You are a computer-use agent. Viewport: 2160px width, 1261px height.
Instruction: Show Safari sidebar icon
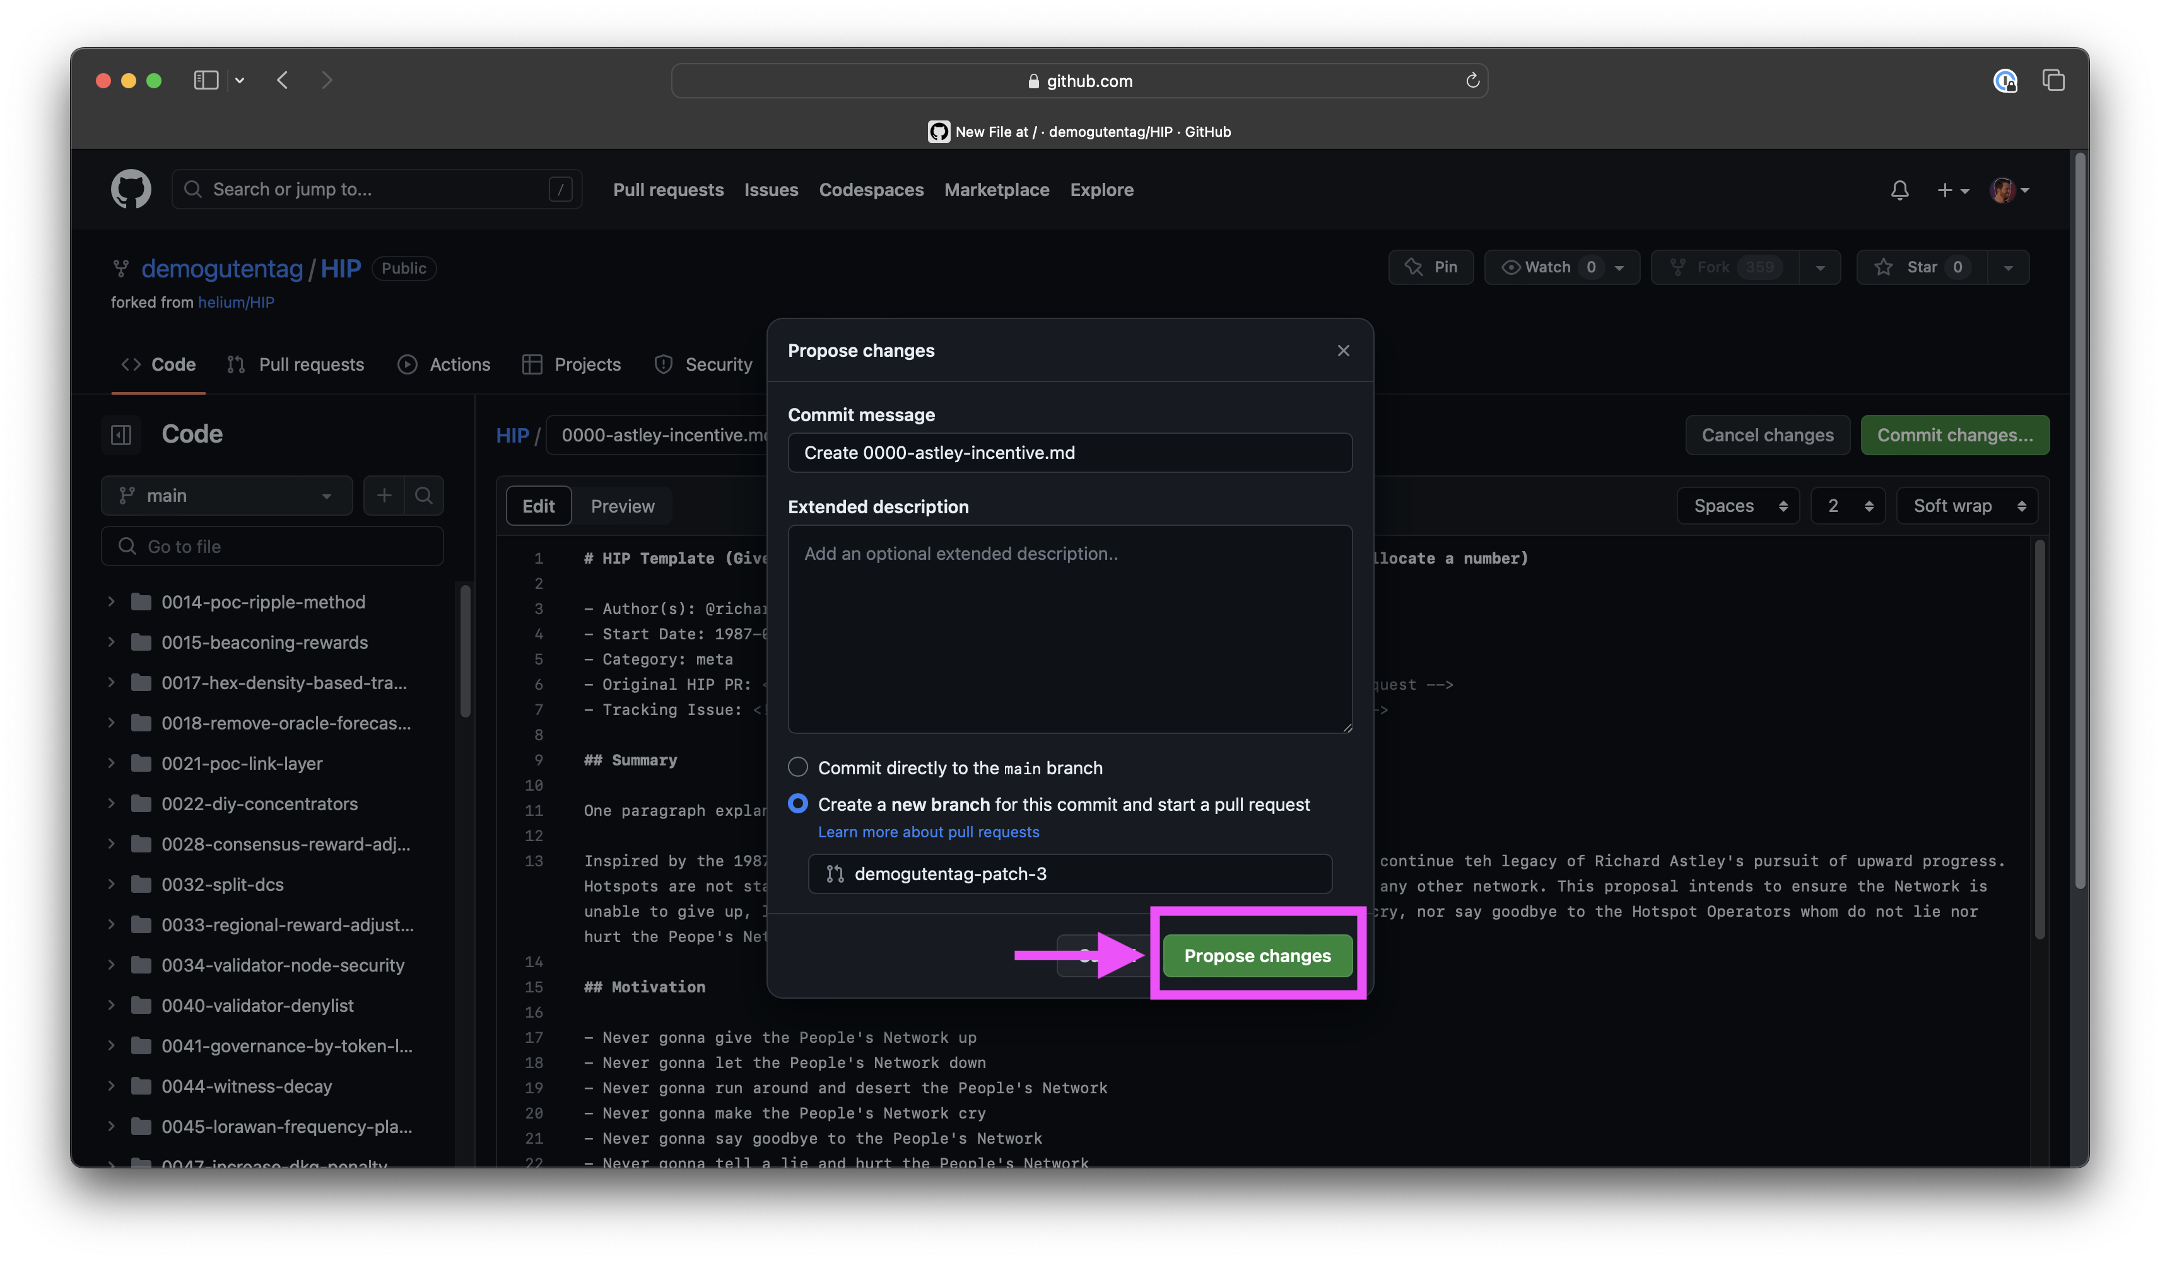point(206,81)
